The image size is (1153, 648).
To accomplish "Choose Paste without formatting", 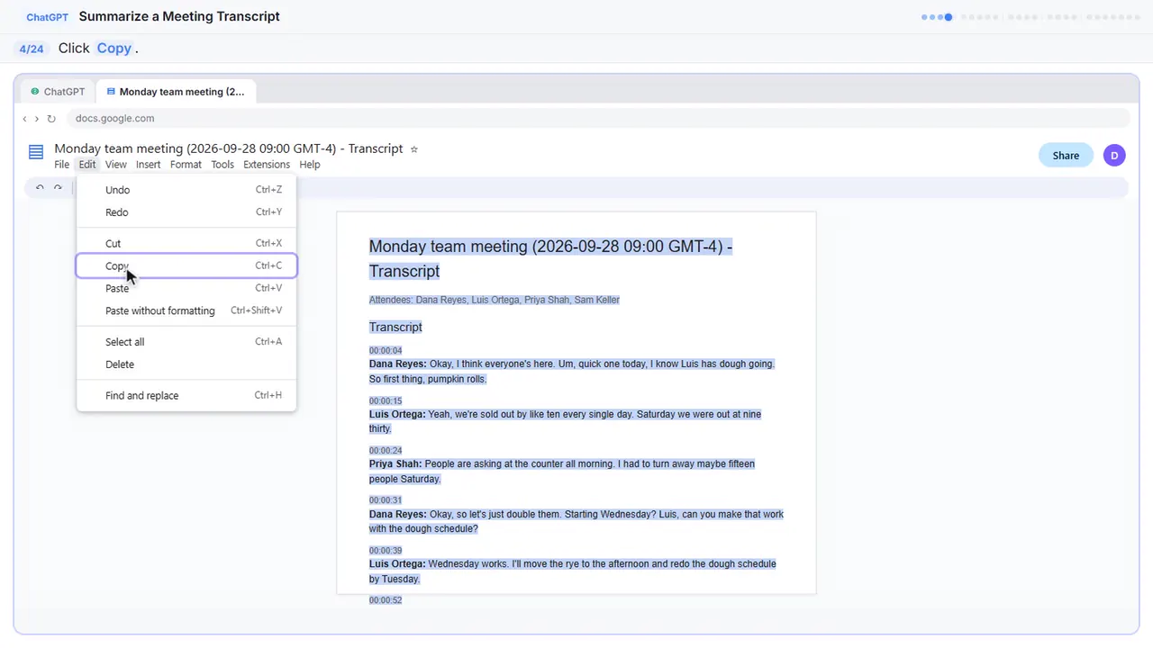I will tap(186, 310).
